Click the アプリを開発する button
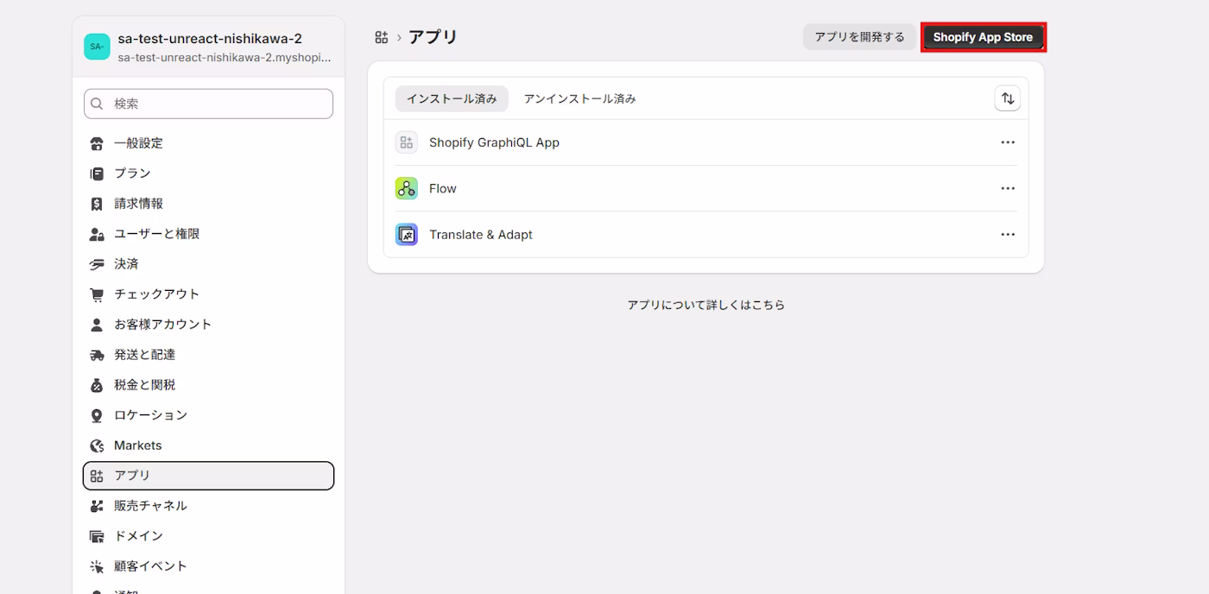This screenshot has width=1209, height=594. (x=859, y=36)
